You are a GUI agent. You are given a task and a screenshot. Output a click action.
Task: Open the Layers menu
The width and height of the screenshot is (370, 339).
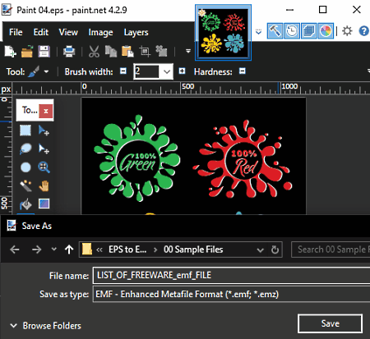(136, 32)
